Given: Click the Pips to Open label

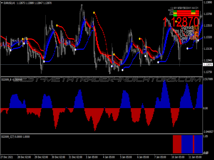Looking at the screenshot, I should (183, 31).
